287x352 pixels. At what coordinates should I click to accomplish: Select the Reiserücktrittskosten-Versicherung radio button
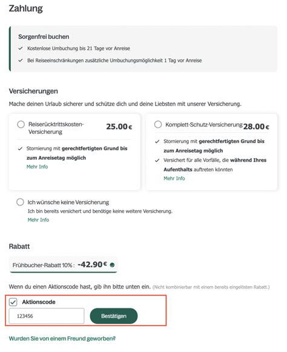(21, 124)
